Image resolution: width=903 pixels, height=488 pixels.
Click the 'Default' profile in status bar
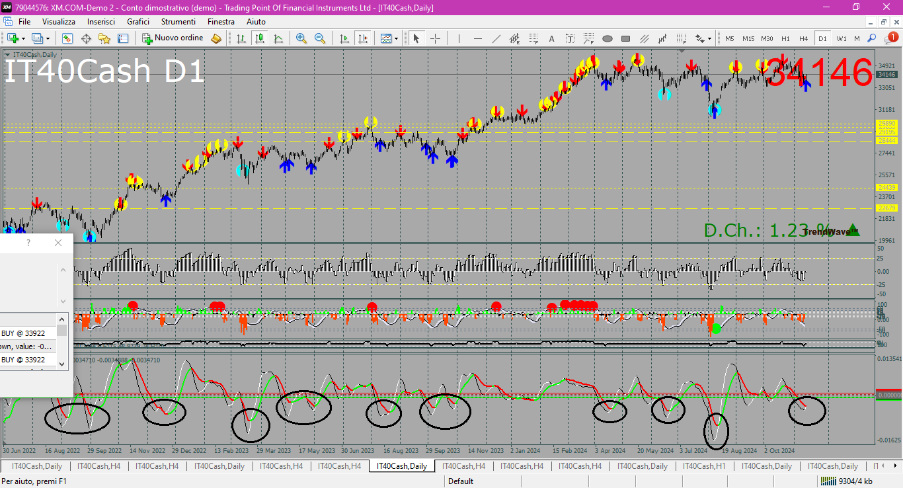(x=461, y=481)
